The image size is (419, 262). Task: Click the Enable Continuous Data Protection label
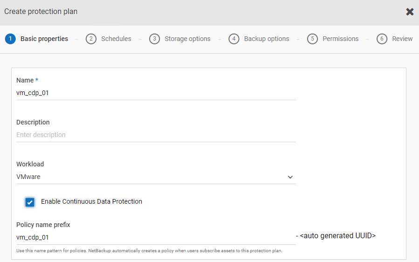point(91,201)
